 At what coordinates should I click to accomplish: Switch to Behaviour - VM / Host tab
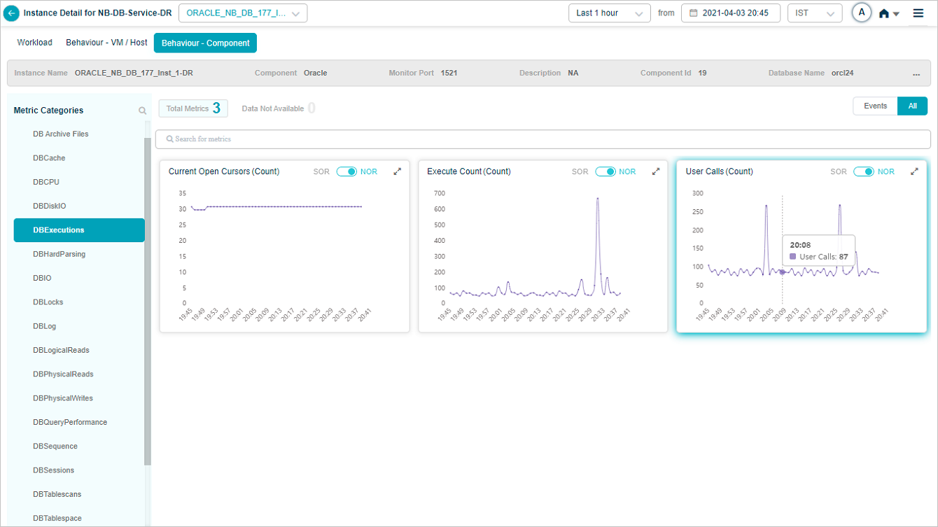tap(106, 43)
